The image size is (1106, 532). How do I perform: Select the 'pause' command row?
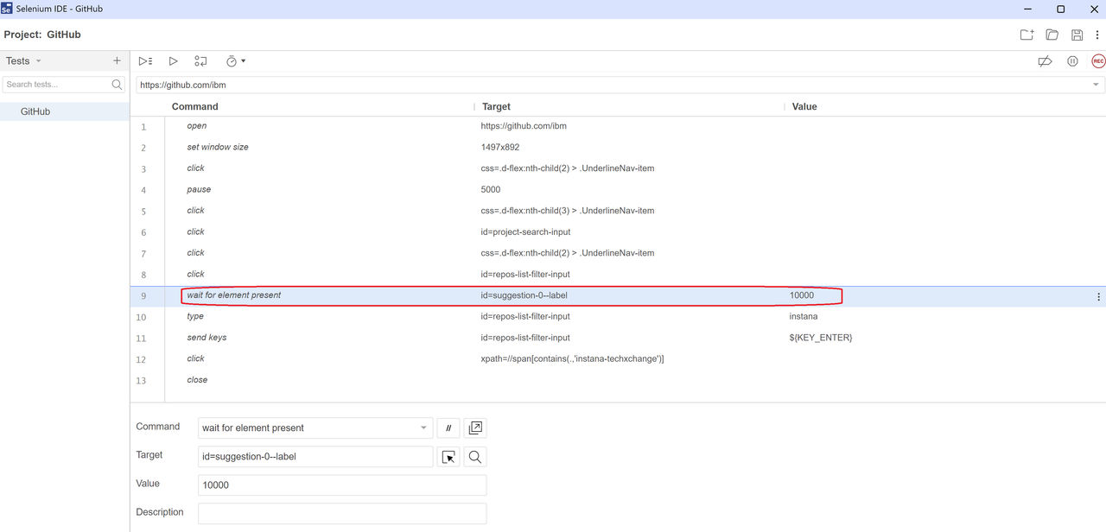(x=618, y=190)
